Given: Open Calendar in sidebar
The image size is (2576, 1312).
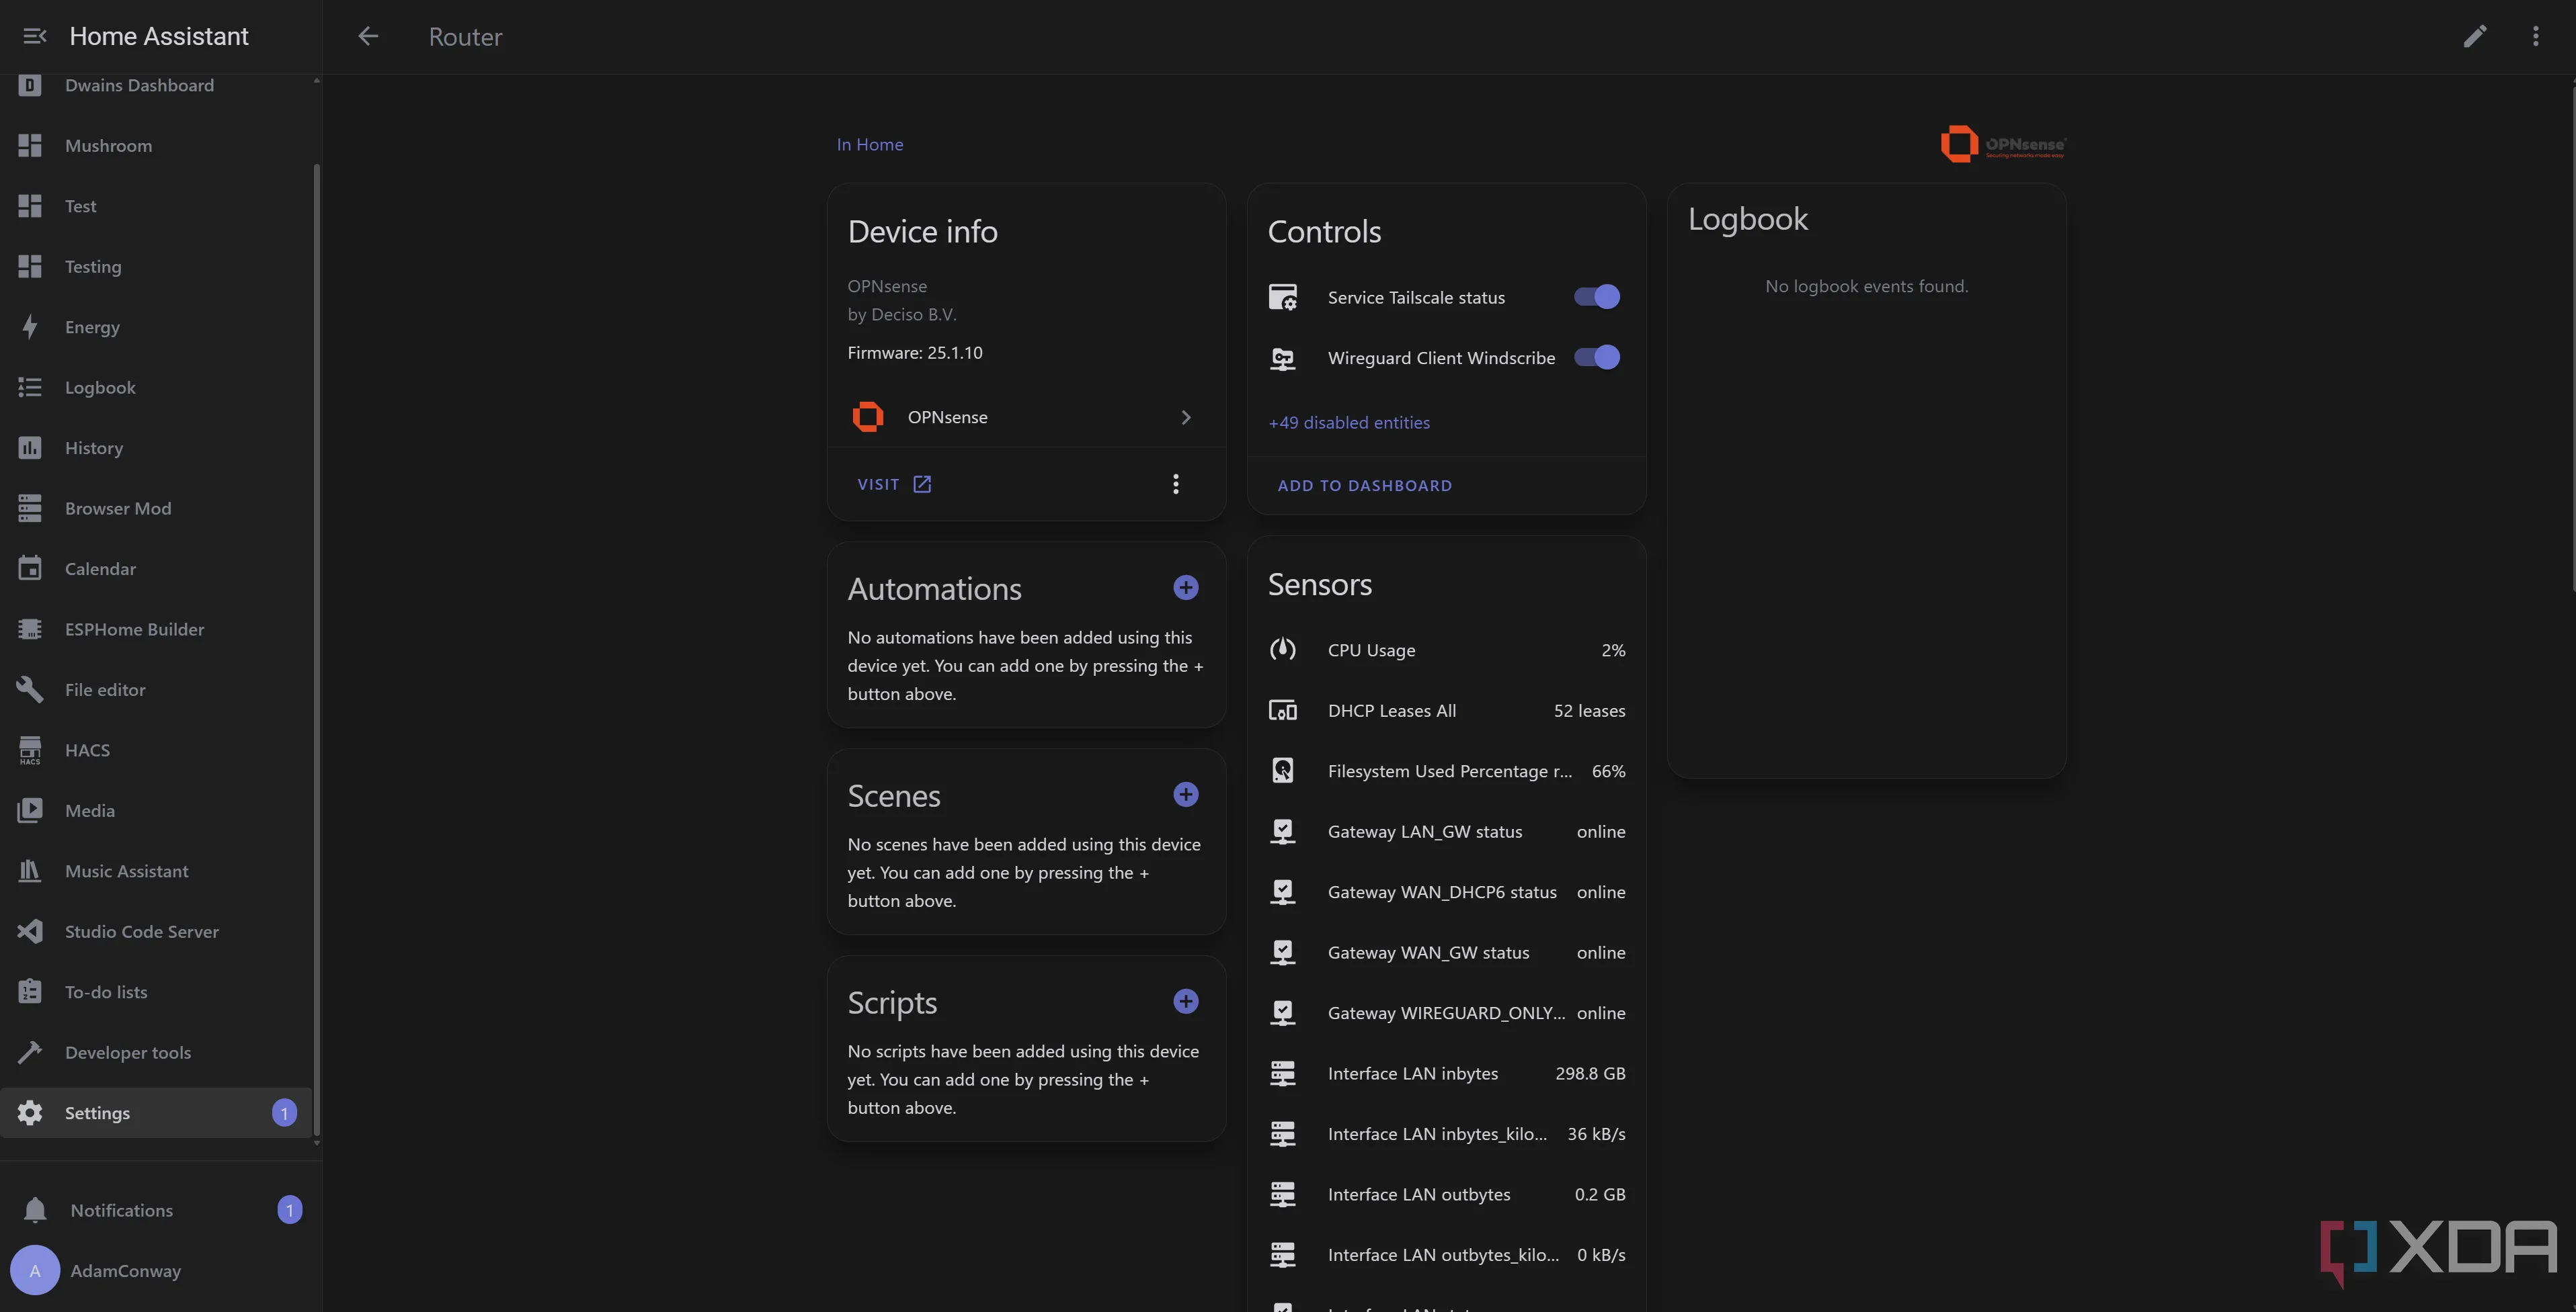Looking at the screenshot, I should pyautogui.click(x=157, y=568).
